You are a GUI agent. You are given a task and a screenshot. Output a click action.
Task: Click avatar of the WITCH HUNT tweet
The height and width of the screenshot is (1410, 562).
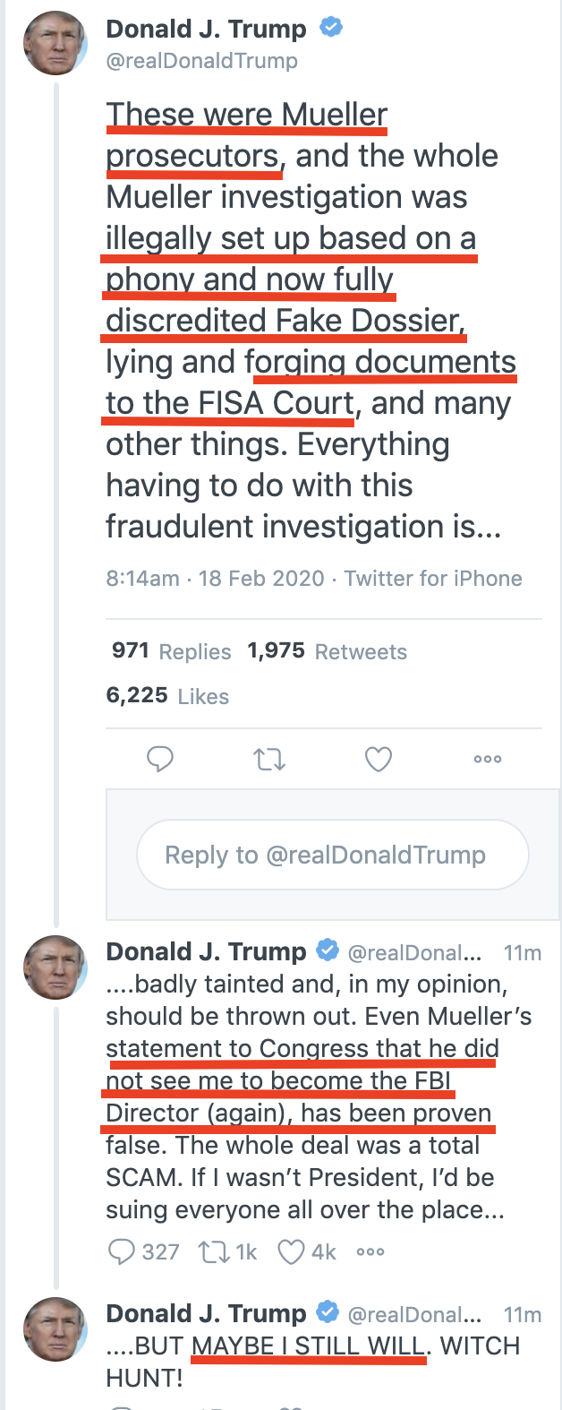(55, 1330)
